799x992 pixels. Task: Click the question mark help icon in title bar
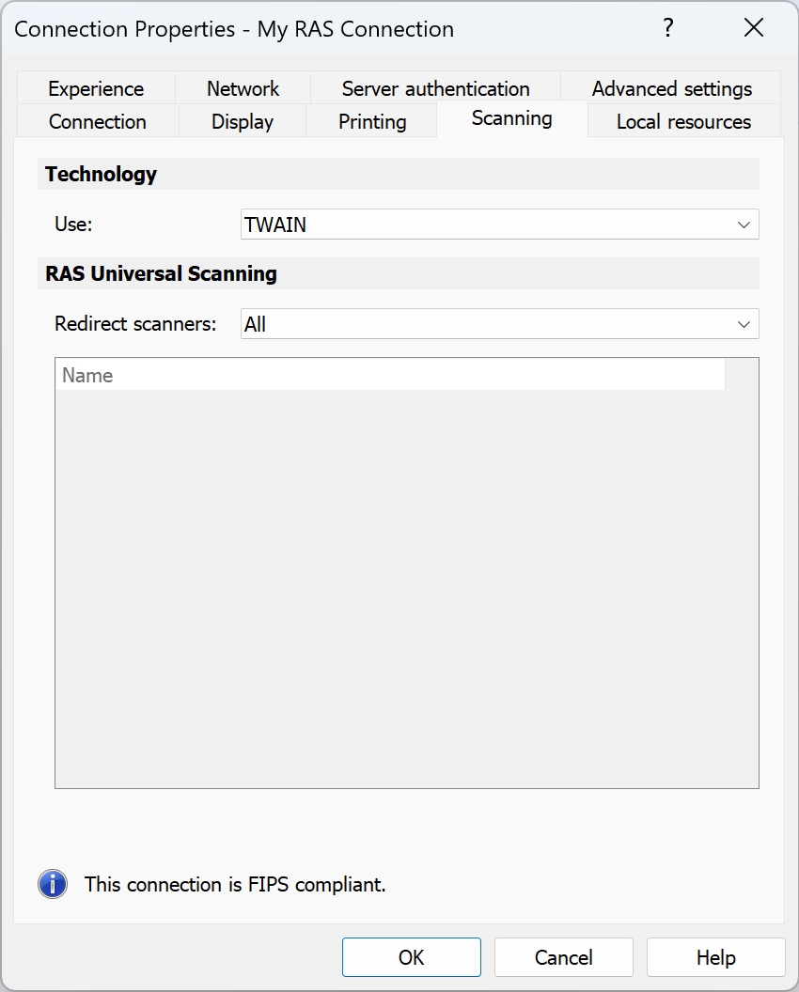click(667, 28)
